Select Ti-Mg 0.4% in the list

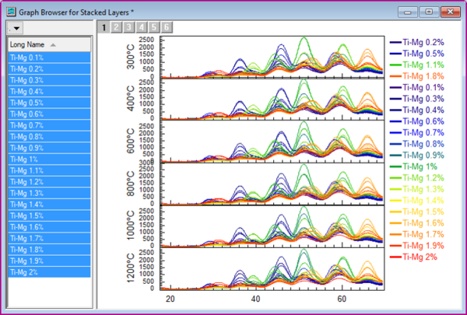[50, 92]
